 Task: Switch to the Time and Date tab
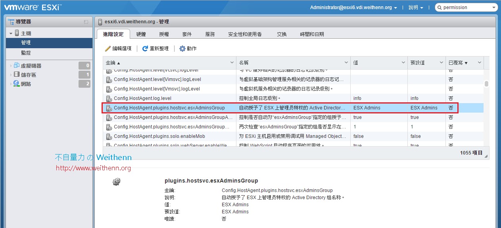pyautogui.click(x=312, y=34)
